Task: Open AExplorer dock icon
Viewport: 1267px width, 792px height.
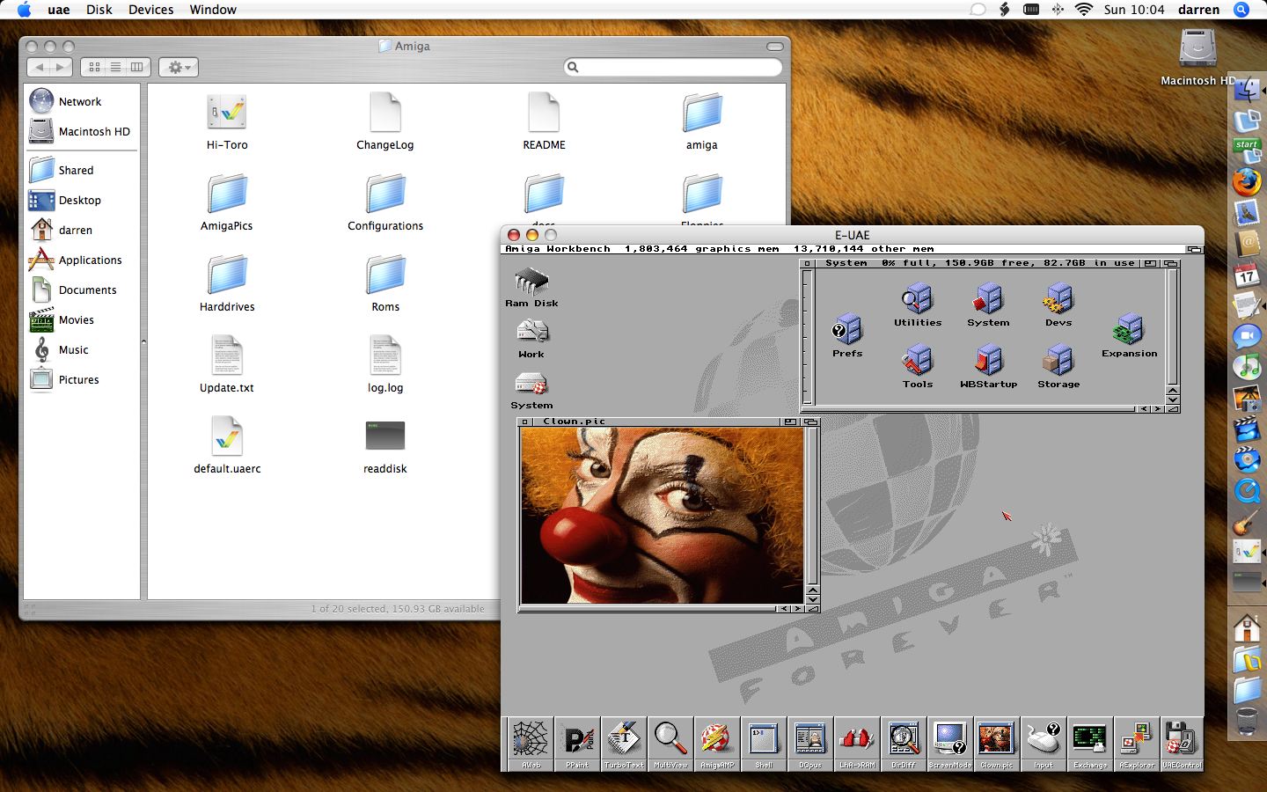Action: pyautogui.click(x=1137, y=744)
